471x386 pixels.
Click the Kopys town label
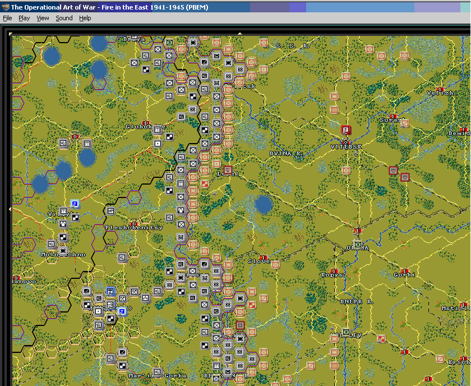[x=332, y=275]
